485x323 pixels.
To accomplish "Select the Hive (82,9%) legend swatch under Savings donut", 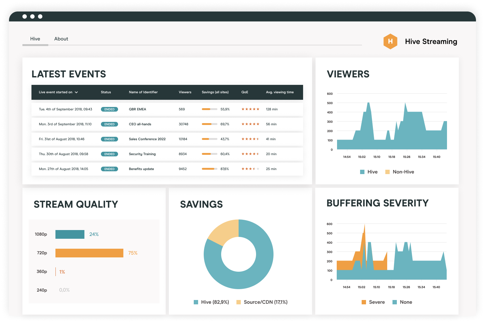I will click(196, 302).
